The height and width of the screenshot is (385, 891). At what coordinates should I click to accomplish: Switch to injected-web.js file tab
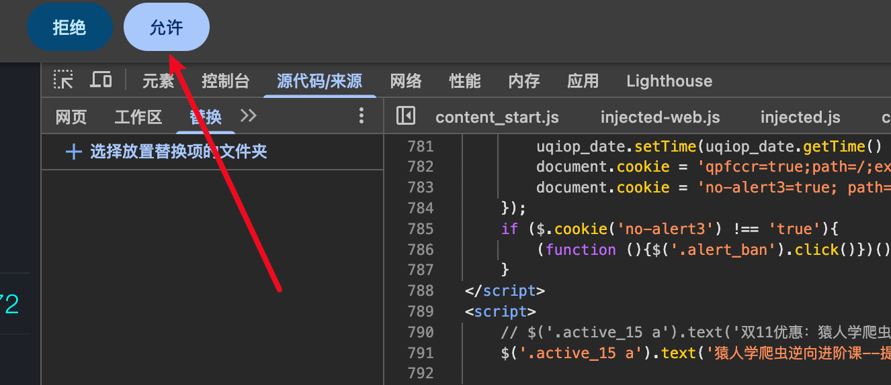pos(660,117)
